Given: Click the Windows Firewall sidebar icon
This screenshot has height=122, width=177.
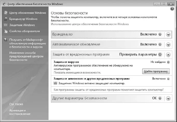Looking at the screenshot, I should 6,19.
